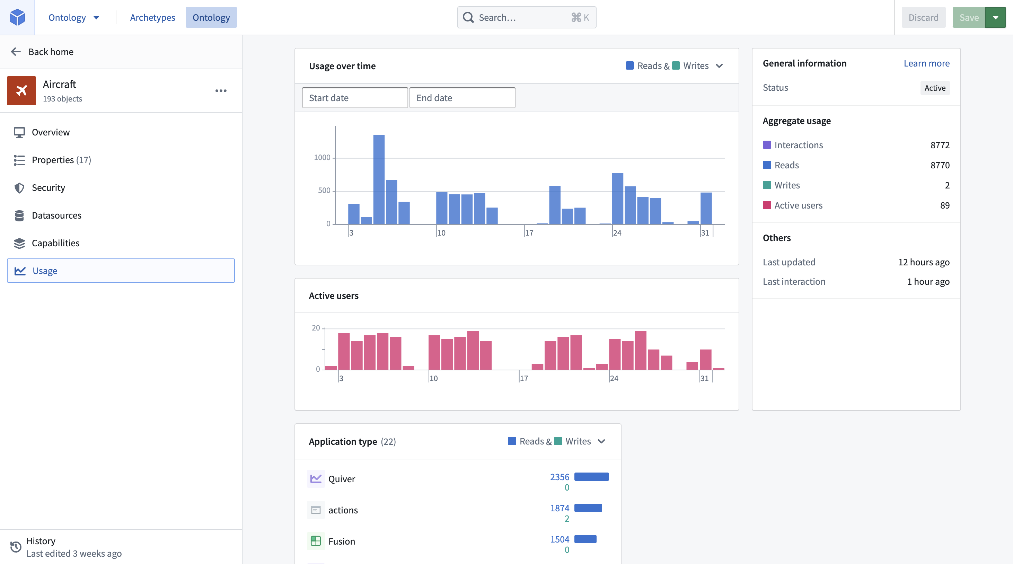Click the actions application icon
Viewport: 1013px width, 564px height.
(x=315, y=510)
